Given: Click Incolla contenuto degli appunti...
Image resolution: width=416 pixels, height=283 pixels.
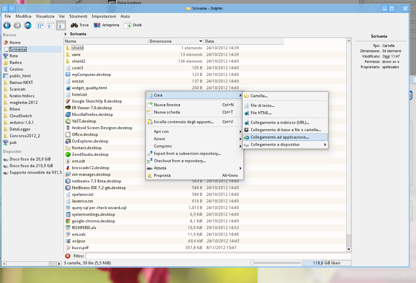Looking at the screenshot, I should 195,122.
